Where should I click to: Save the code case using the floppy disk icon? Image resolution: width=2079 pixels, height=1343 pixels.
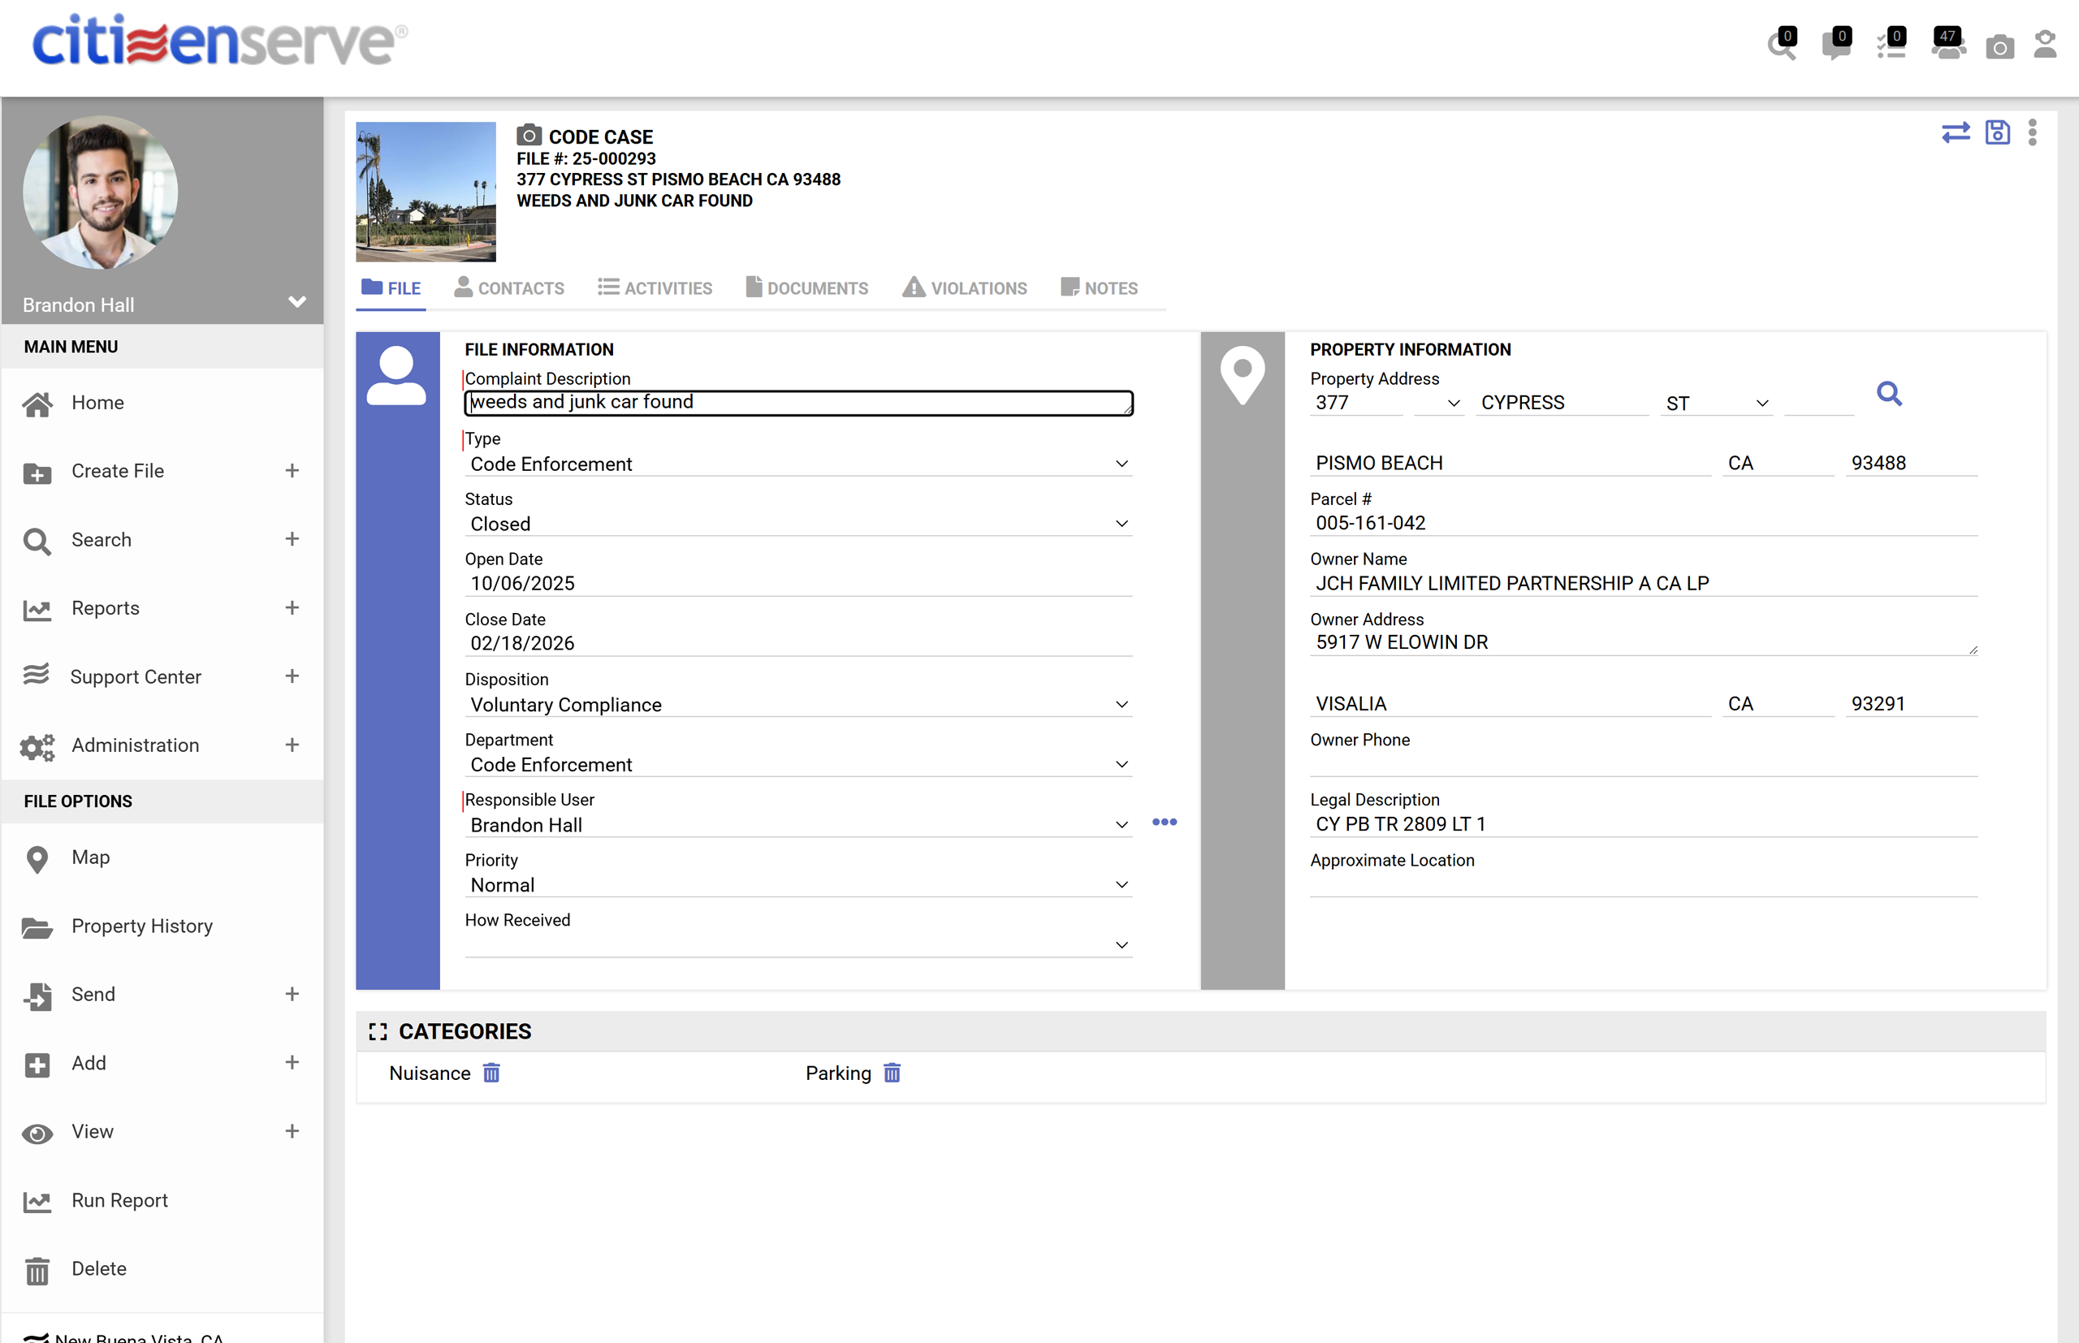click(x=1998, y=132)
